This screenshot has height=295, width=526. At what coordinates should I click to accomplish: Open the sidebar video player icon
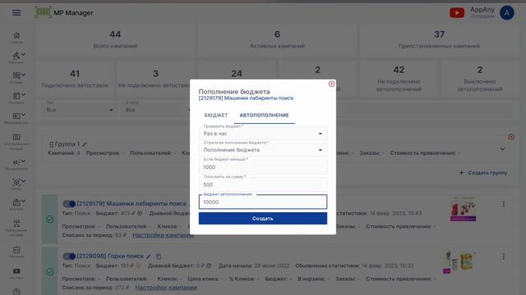[x=16, y=271]
